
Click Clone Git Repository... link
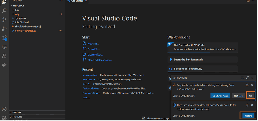(x=99, y=60)
